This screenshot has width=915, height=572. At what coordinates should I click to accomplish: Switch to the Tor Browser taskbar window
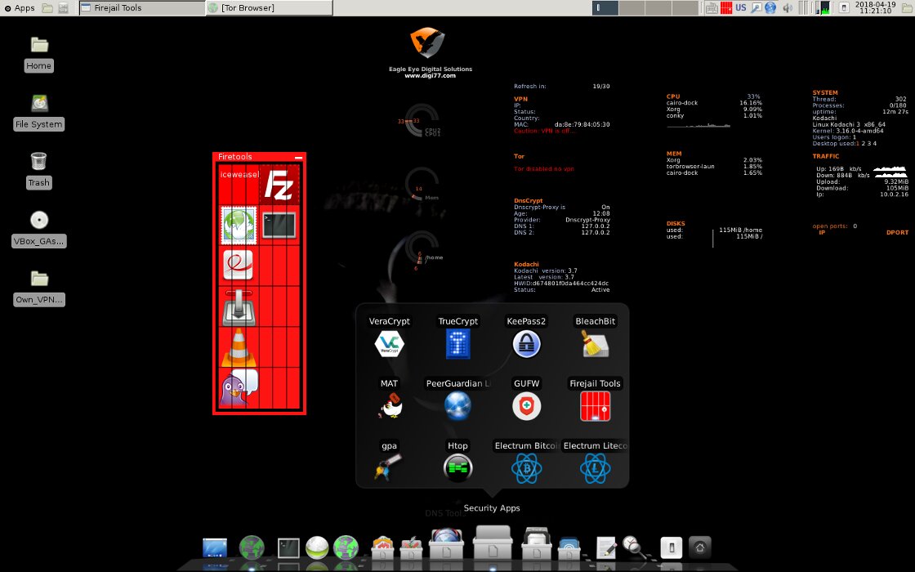(x=270, y=8)
